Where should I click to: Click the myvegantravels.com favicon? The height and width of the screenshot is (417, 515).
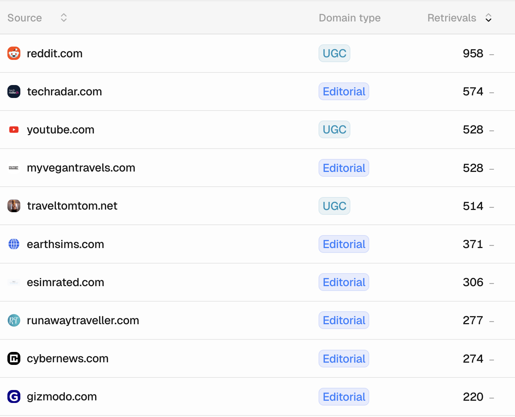point(14,168)
